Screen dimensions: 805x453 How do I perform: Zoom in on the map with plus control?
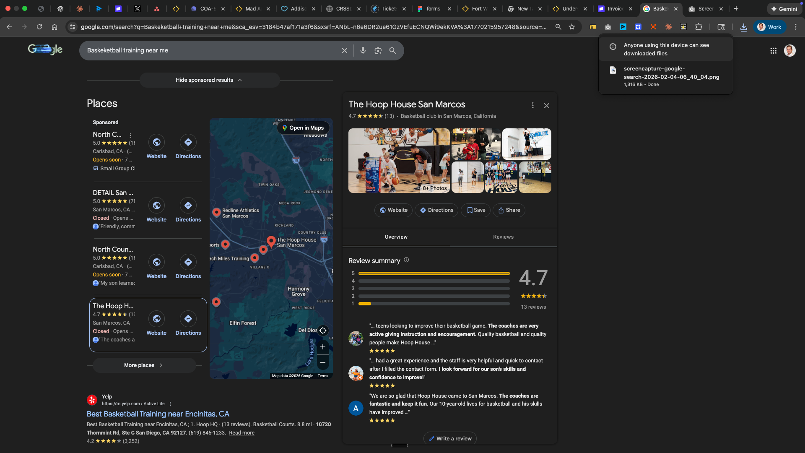pyautogui.click(x=323, y=347)
